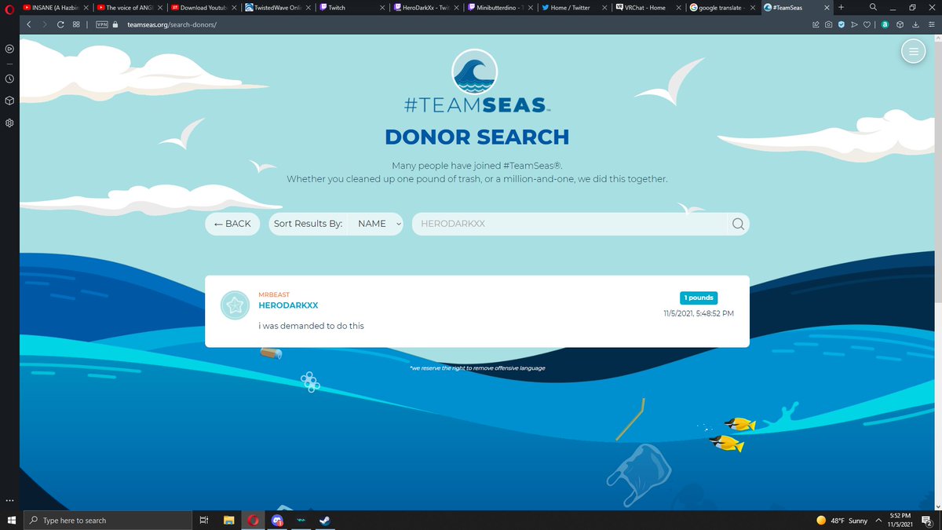The height and width of the screenshot is (530, 942).
Task: View site security lock info
Action: 116,24
